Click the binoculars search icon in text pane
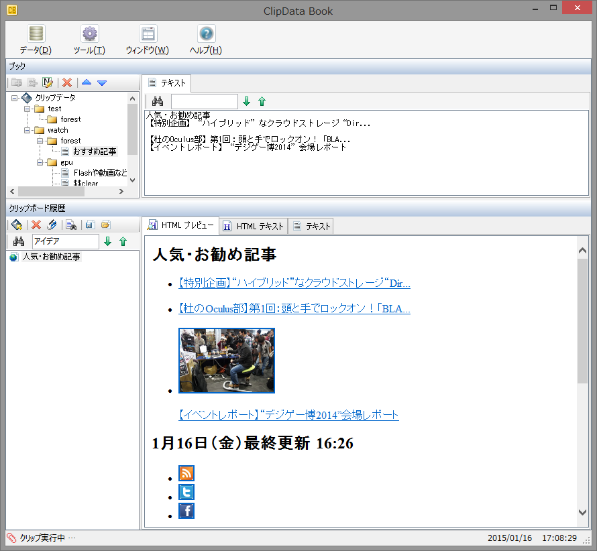This screenshot has width=597, height=551. click(x=158, y=101)
